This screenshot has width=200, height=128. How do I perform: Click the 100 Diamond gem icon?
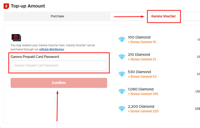(122, 40)
